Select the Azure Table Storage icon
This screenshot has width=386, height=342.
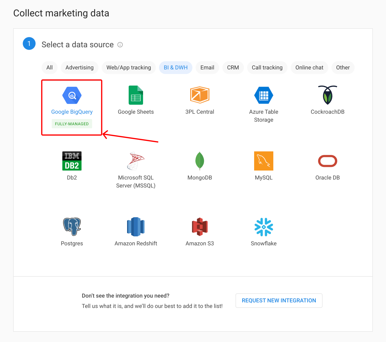(264, 95)
